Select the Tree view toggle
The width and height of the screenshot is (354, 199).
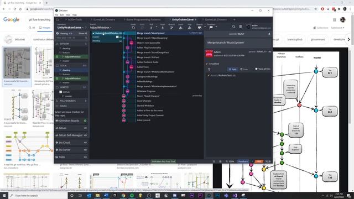244,69
